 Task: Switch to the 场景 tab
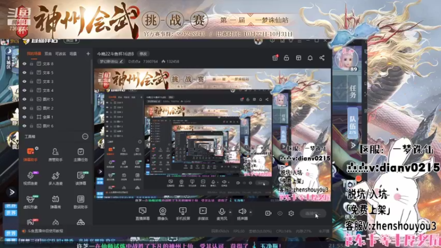pos(73,53)
